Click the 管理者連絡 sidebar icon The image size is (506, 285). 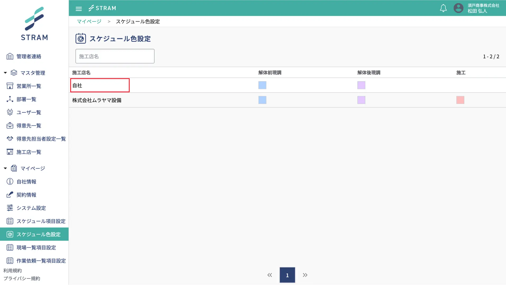tap(10, 56)
